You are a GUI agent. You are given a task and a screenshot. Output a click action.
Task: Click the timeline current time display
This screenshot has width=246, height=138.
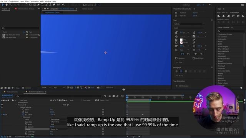coord(8,95)
